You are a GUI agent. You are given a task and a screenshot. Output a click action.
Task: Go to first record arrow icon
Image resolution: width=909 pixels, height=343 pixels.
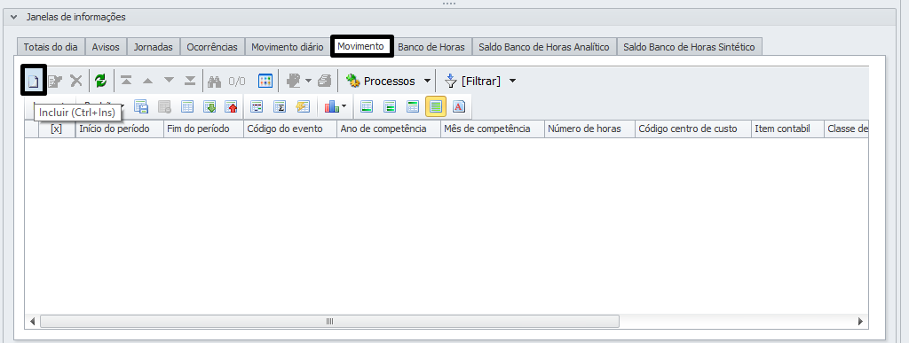tap(126, 81)
